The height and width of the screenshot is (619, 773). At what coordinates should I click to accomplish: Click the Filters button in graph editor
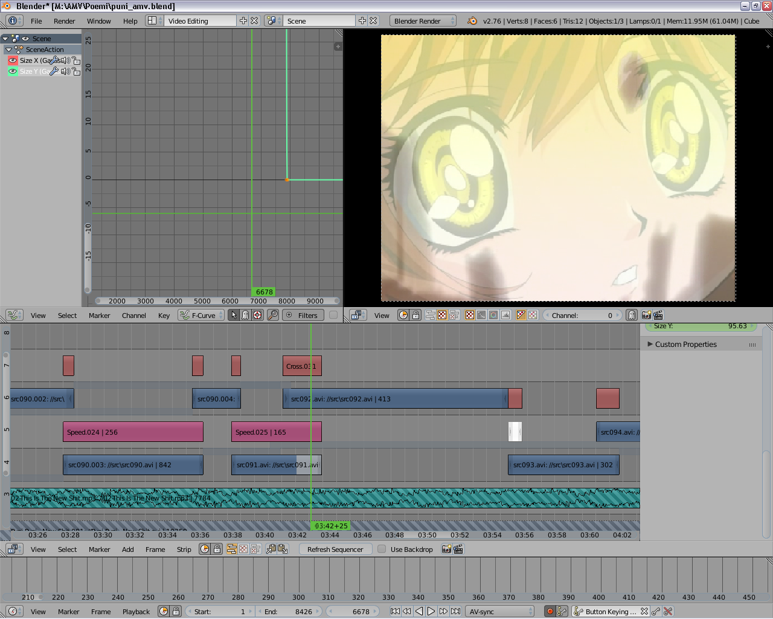pyautogui.click(x=302, y=315)
